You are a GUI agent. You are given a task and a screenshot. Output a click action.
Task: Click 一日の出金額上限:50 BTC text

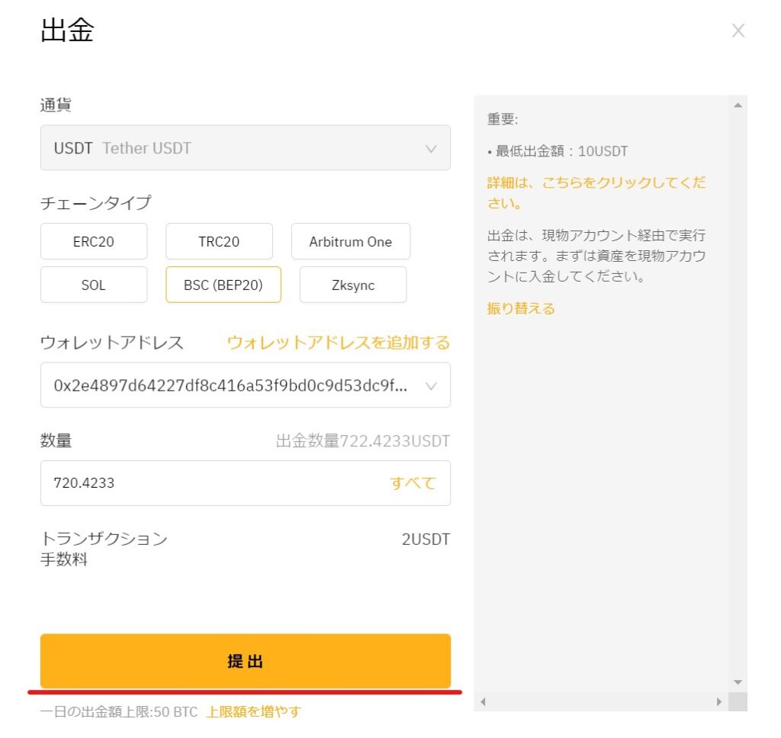[119, 711]
